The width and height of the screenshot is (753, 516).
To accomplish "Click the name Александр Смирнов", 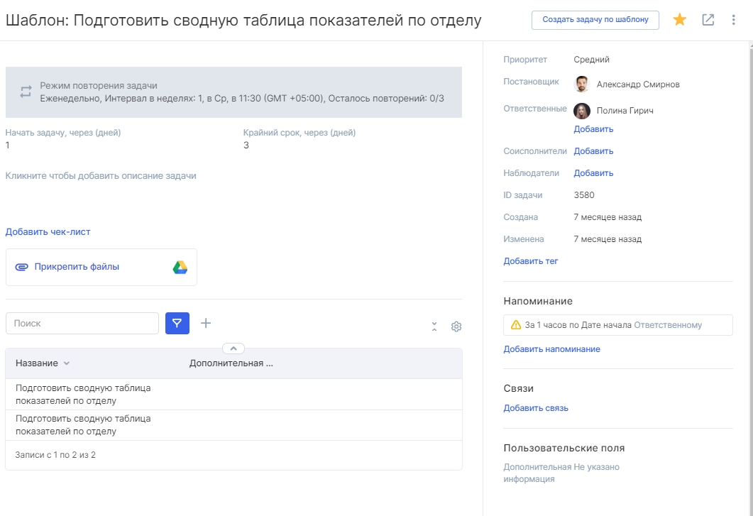I will pyautogui.click(x=638, y=84).
